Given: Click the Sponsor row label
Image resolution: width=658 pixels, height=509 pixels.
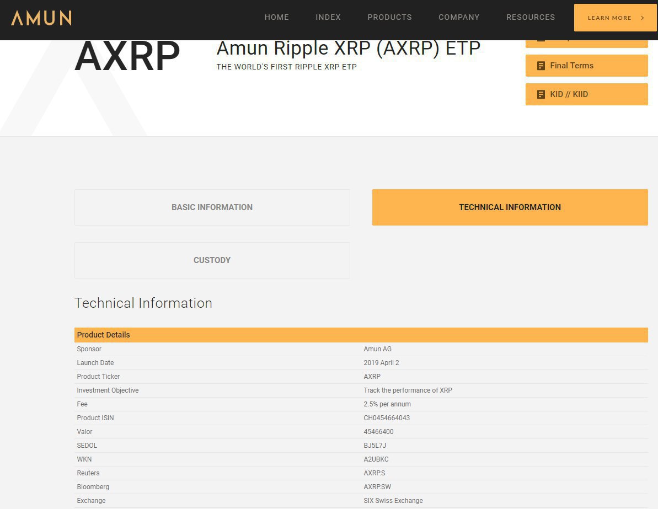Looking at the screenshot, I should pyautogui.click(x=89, y=349).
